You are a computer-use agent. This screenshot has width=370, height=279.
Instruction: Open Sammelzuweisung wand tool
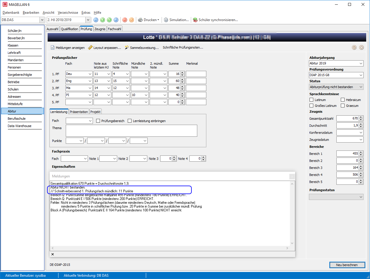coord(142,48)
